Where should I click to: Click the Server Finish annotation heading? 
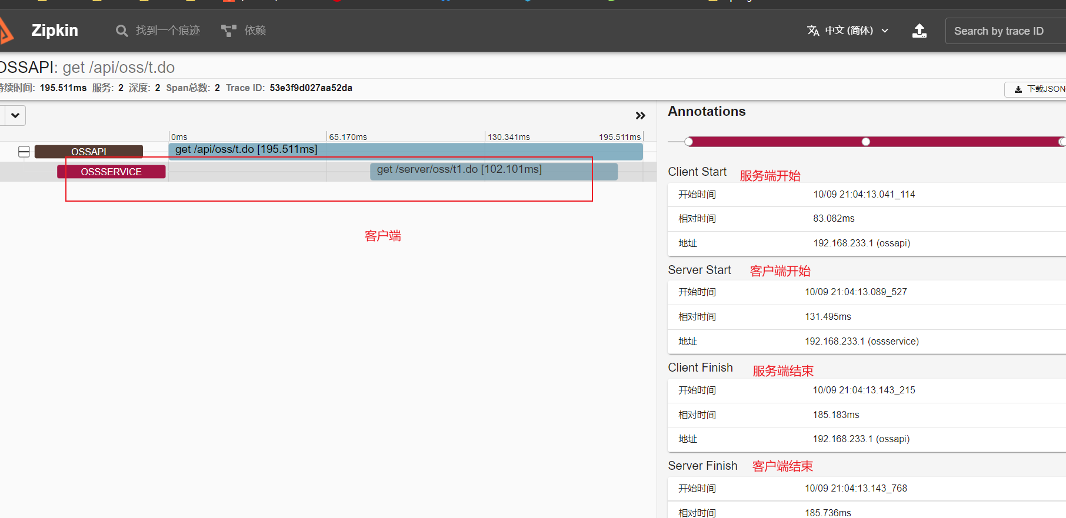tap(702, 466)
